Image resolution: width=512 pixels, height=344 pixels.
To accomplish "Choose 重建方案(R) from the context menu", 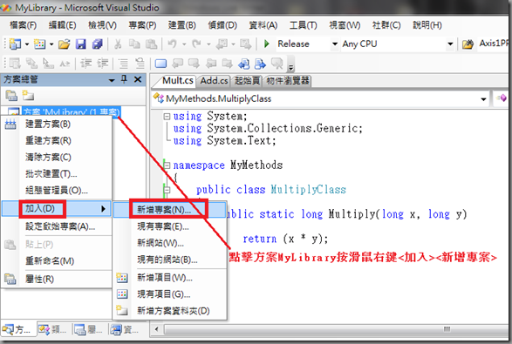I will pyautogui.click(x=57, y=140).
